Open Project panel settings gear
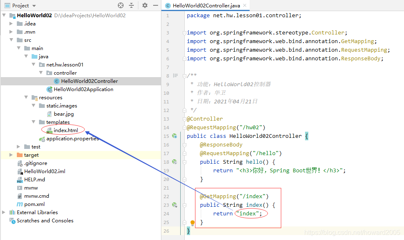Screen dimensions: 404x240 pyautogui.click(x=145, y=5)
